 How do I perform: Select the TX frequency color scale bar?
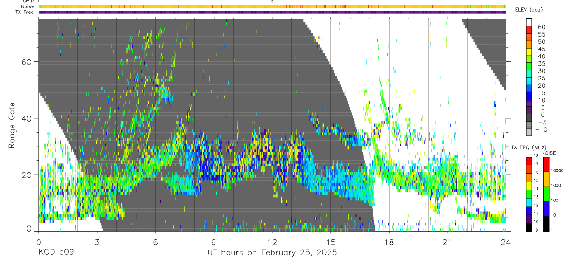pos(529,194)
